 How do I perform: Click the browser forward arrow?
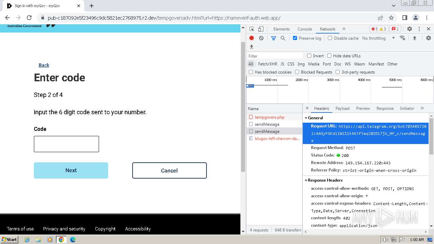(18, 18)
